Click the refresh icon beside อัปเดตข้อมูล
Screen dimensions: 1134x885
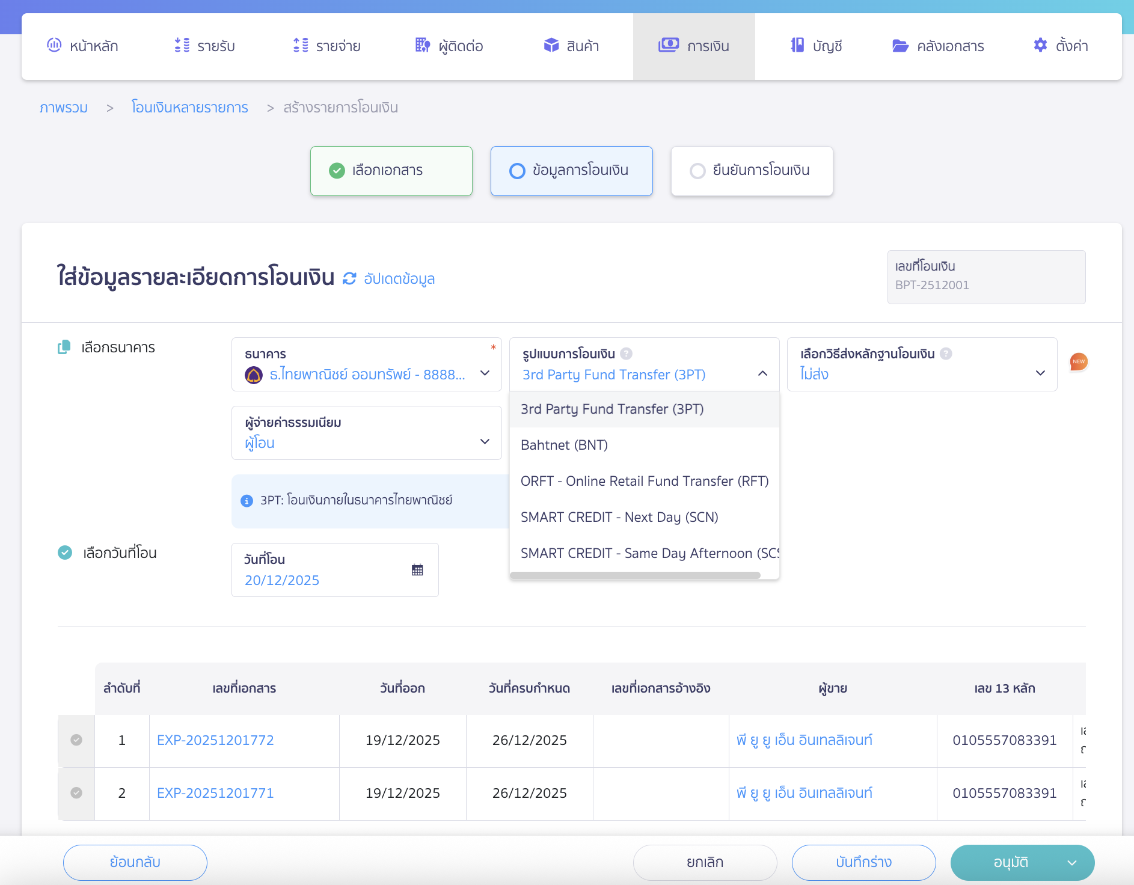[x=349, y=279]
